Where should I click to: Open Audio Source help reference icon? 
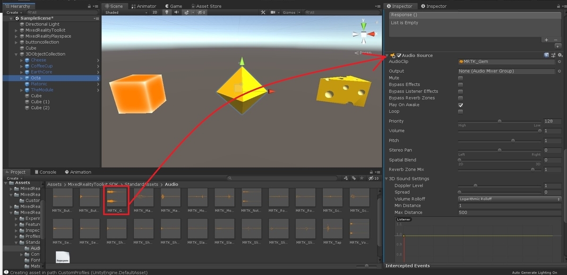pos(546,55)
